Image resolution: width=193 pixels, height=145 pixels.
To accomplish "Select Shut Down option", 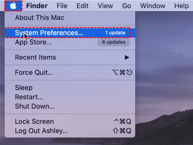I will click(x=35, y=107).
